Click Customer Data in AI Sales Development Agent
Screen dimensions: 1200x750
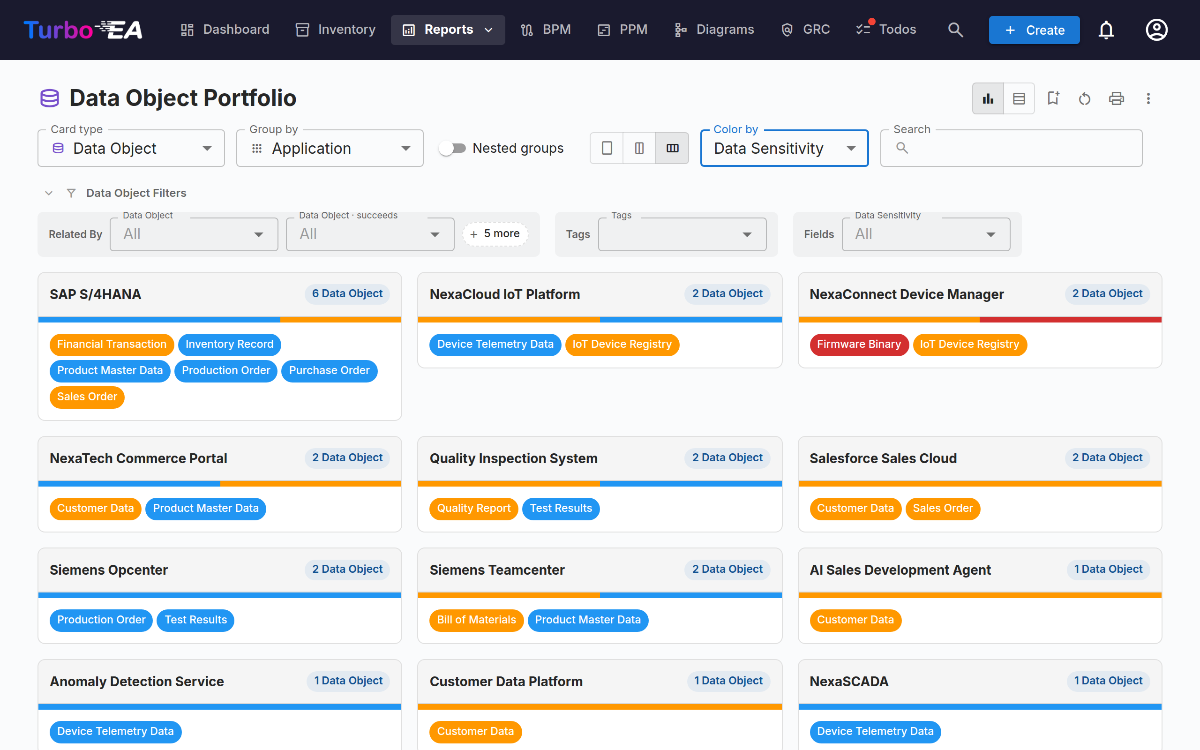point(855,620)
